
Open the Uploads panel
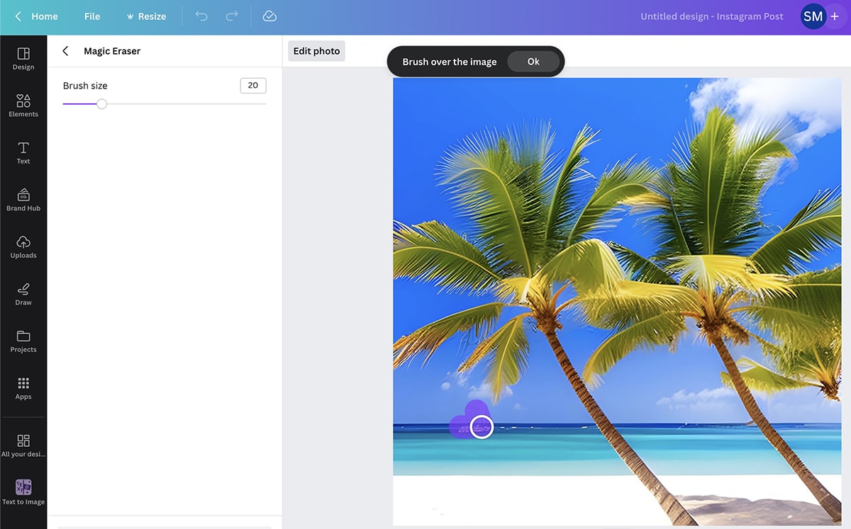tap(23, 246)
